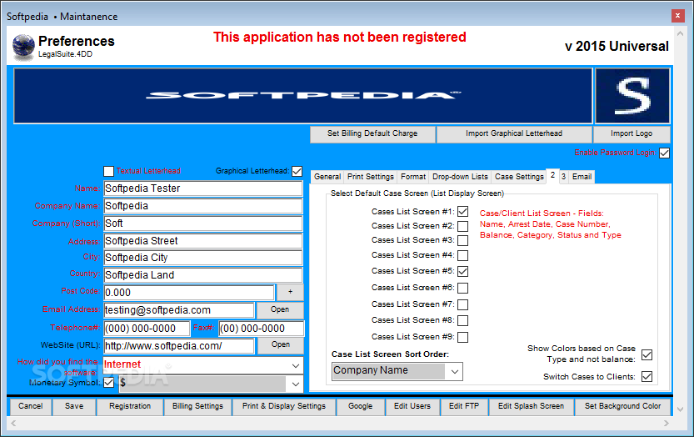Viewport: 694px width, 437px height.
Task: Toggle Switch Cases to Clients checkbox
Action: (x=647, y=377)
